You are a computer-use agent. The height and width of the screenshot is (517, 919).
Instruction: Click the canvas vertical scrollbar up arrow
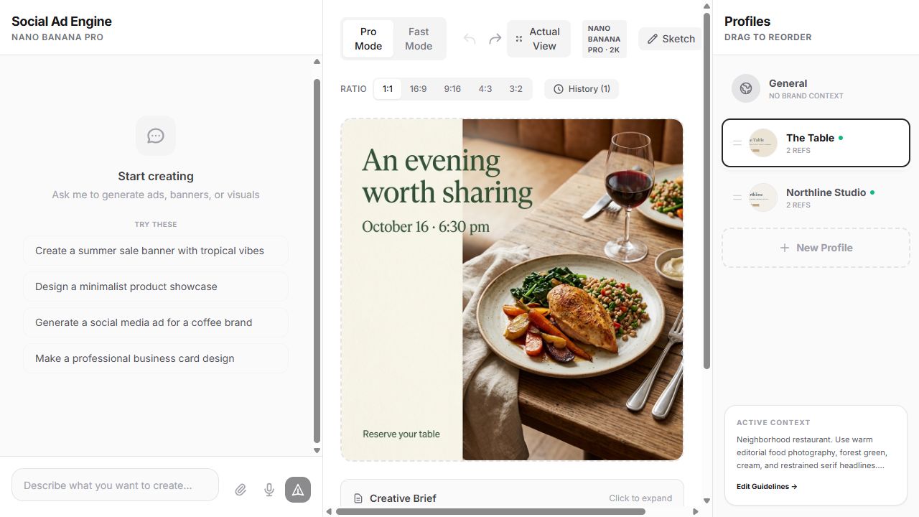[x=706, y=6]
